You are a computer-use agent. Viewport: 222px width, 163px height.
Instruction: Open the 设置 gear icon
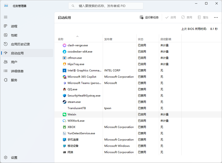[6, 157]
